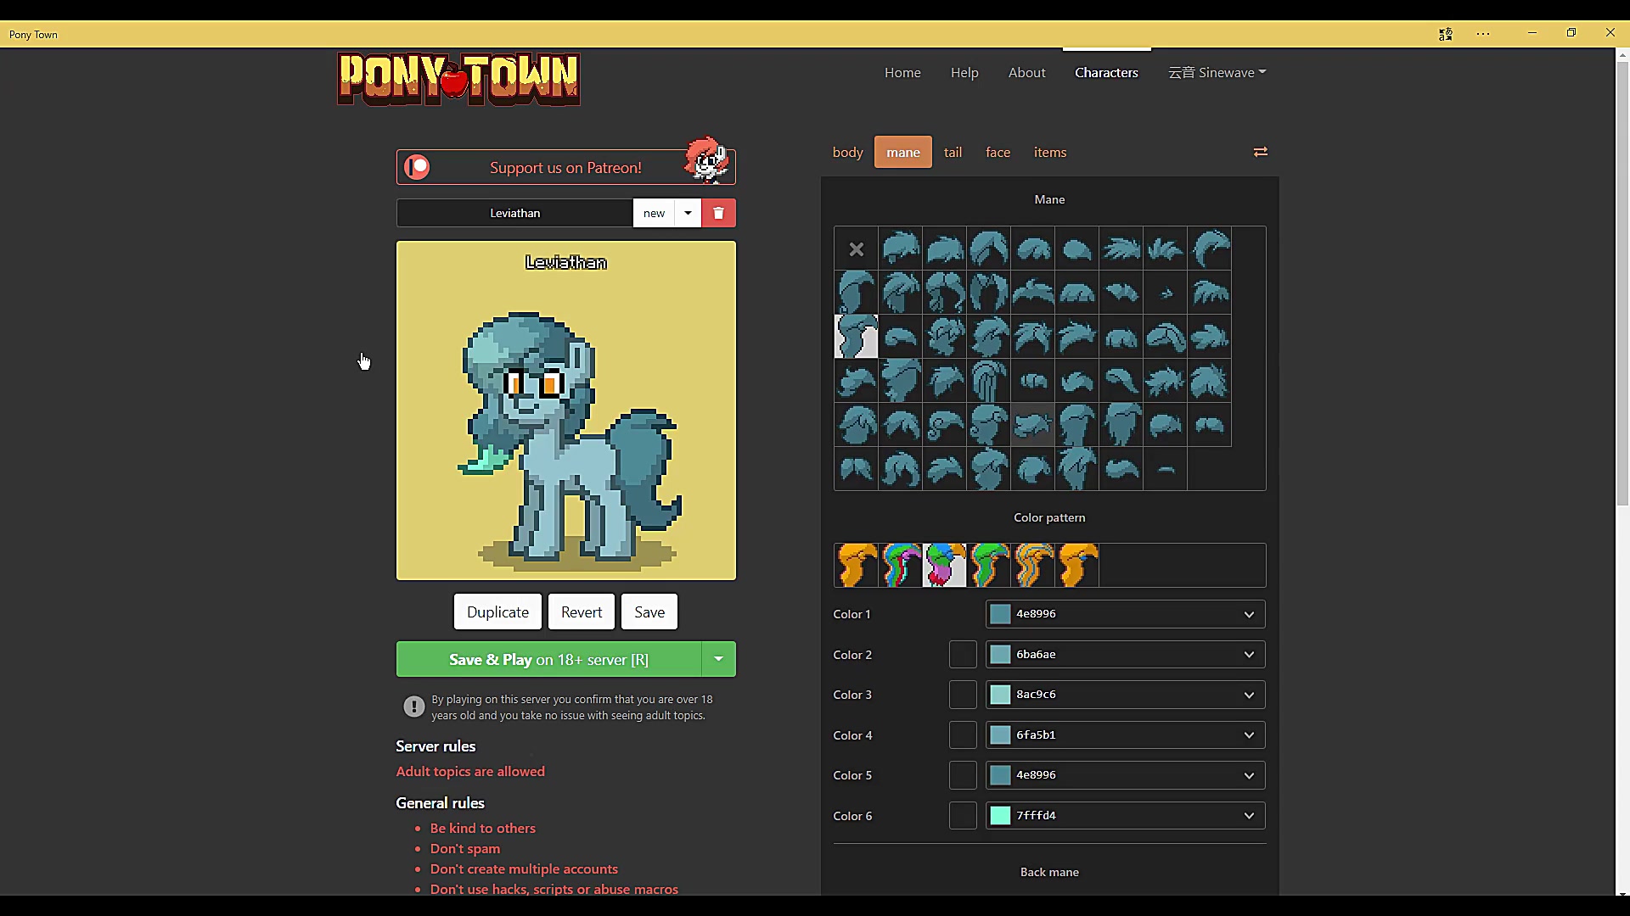Click the white Save button
1630x916 pixels.
649,612
